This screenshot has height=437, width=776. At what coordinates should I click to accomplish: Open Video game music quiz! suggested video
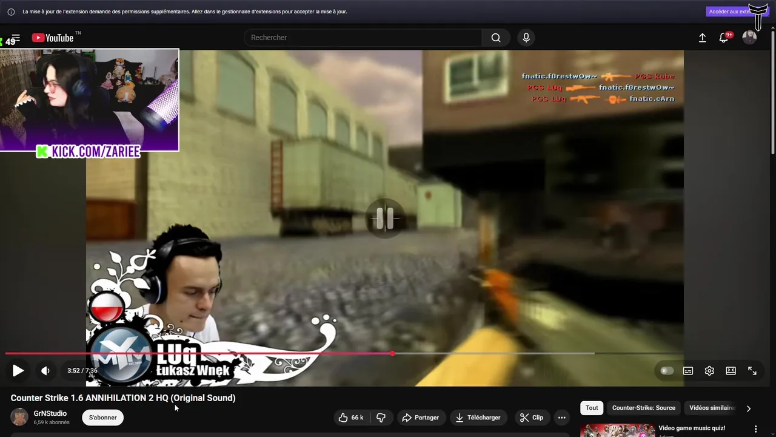692,428
